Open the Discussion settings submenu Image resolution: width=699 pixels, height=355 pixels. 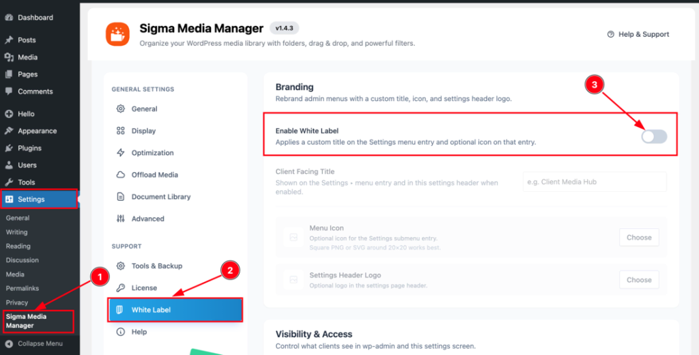click(x=23, y=260)
